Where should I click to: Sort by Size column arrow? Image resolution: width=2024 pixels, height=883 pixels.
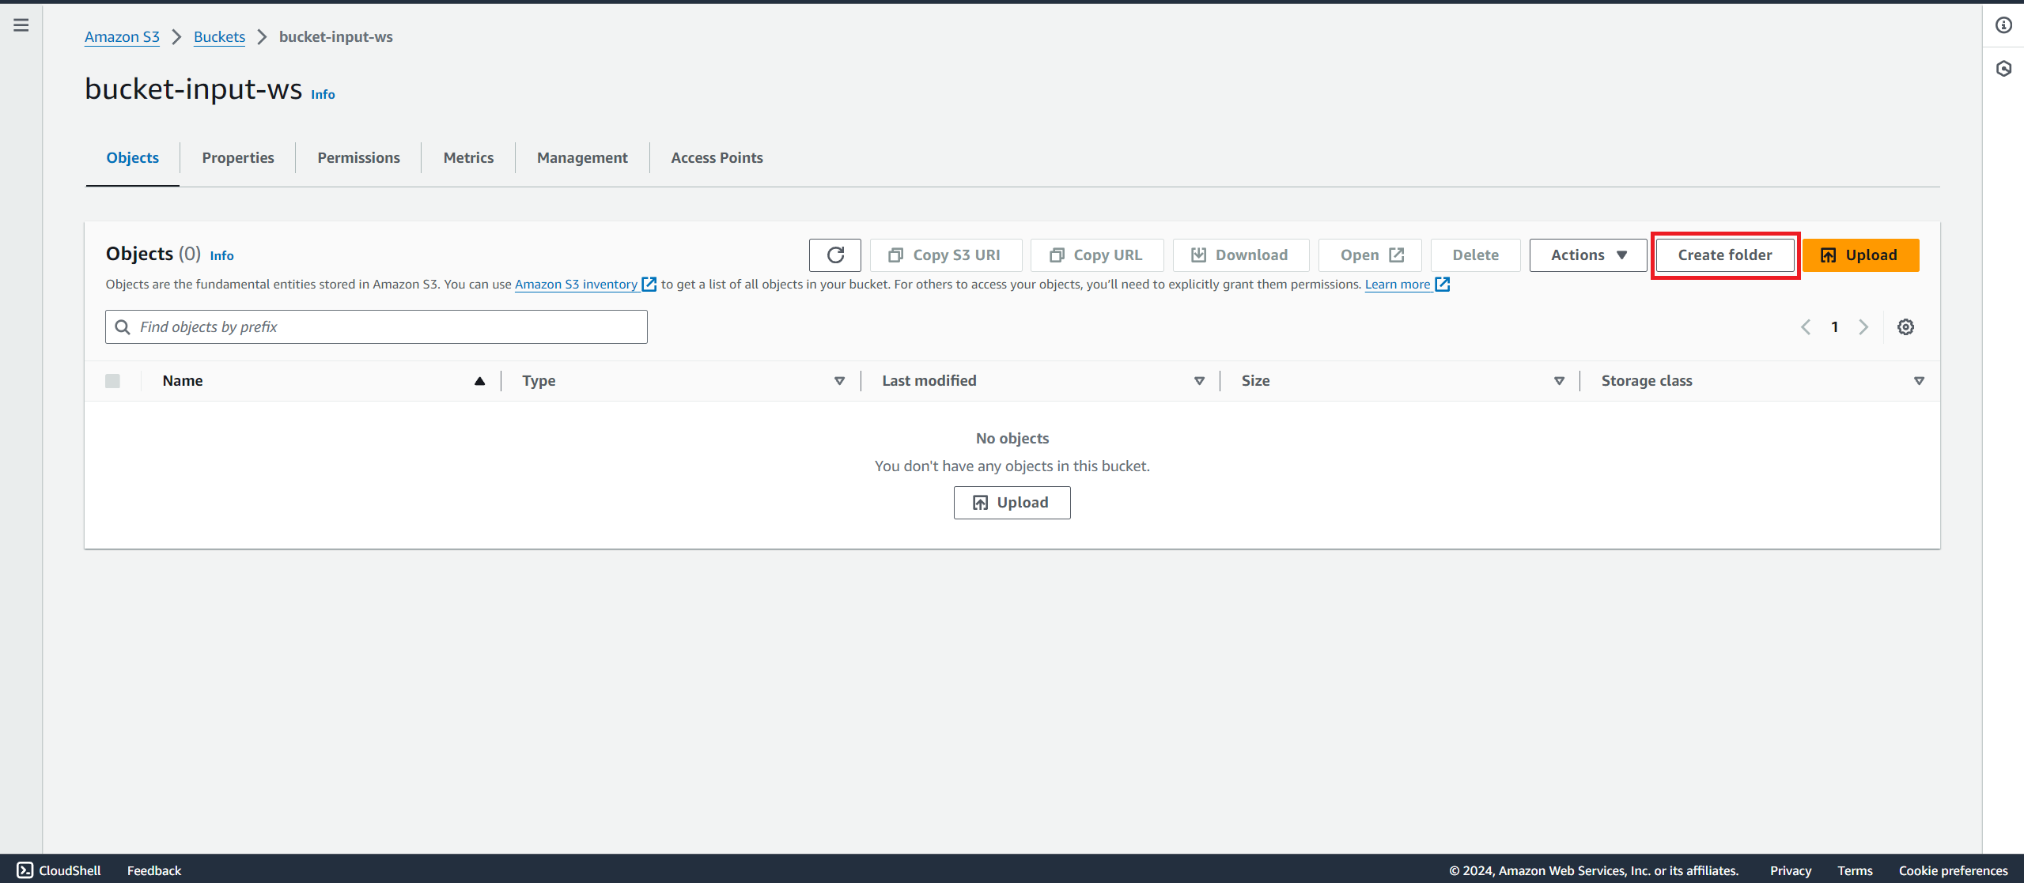[1560, 381]
